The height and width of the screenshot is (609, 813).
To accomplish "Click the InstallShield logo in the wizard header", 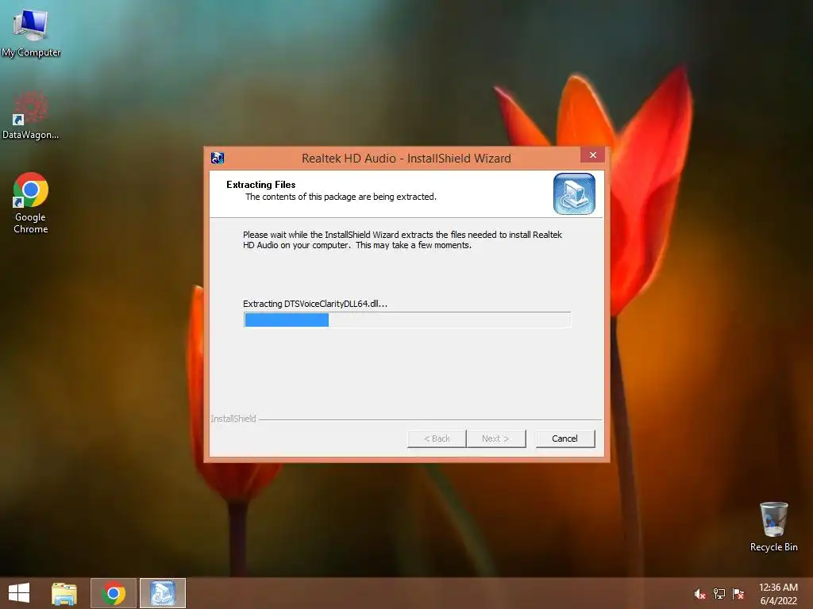I will point(574,193).
